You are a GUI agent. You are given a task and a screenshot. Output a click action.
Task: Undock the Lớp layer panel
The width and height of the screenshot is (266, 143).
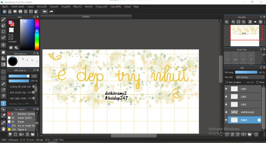click(x=261, y=67)
